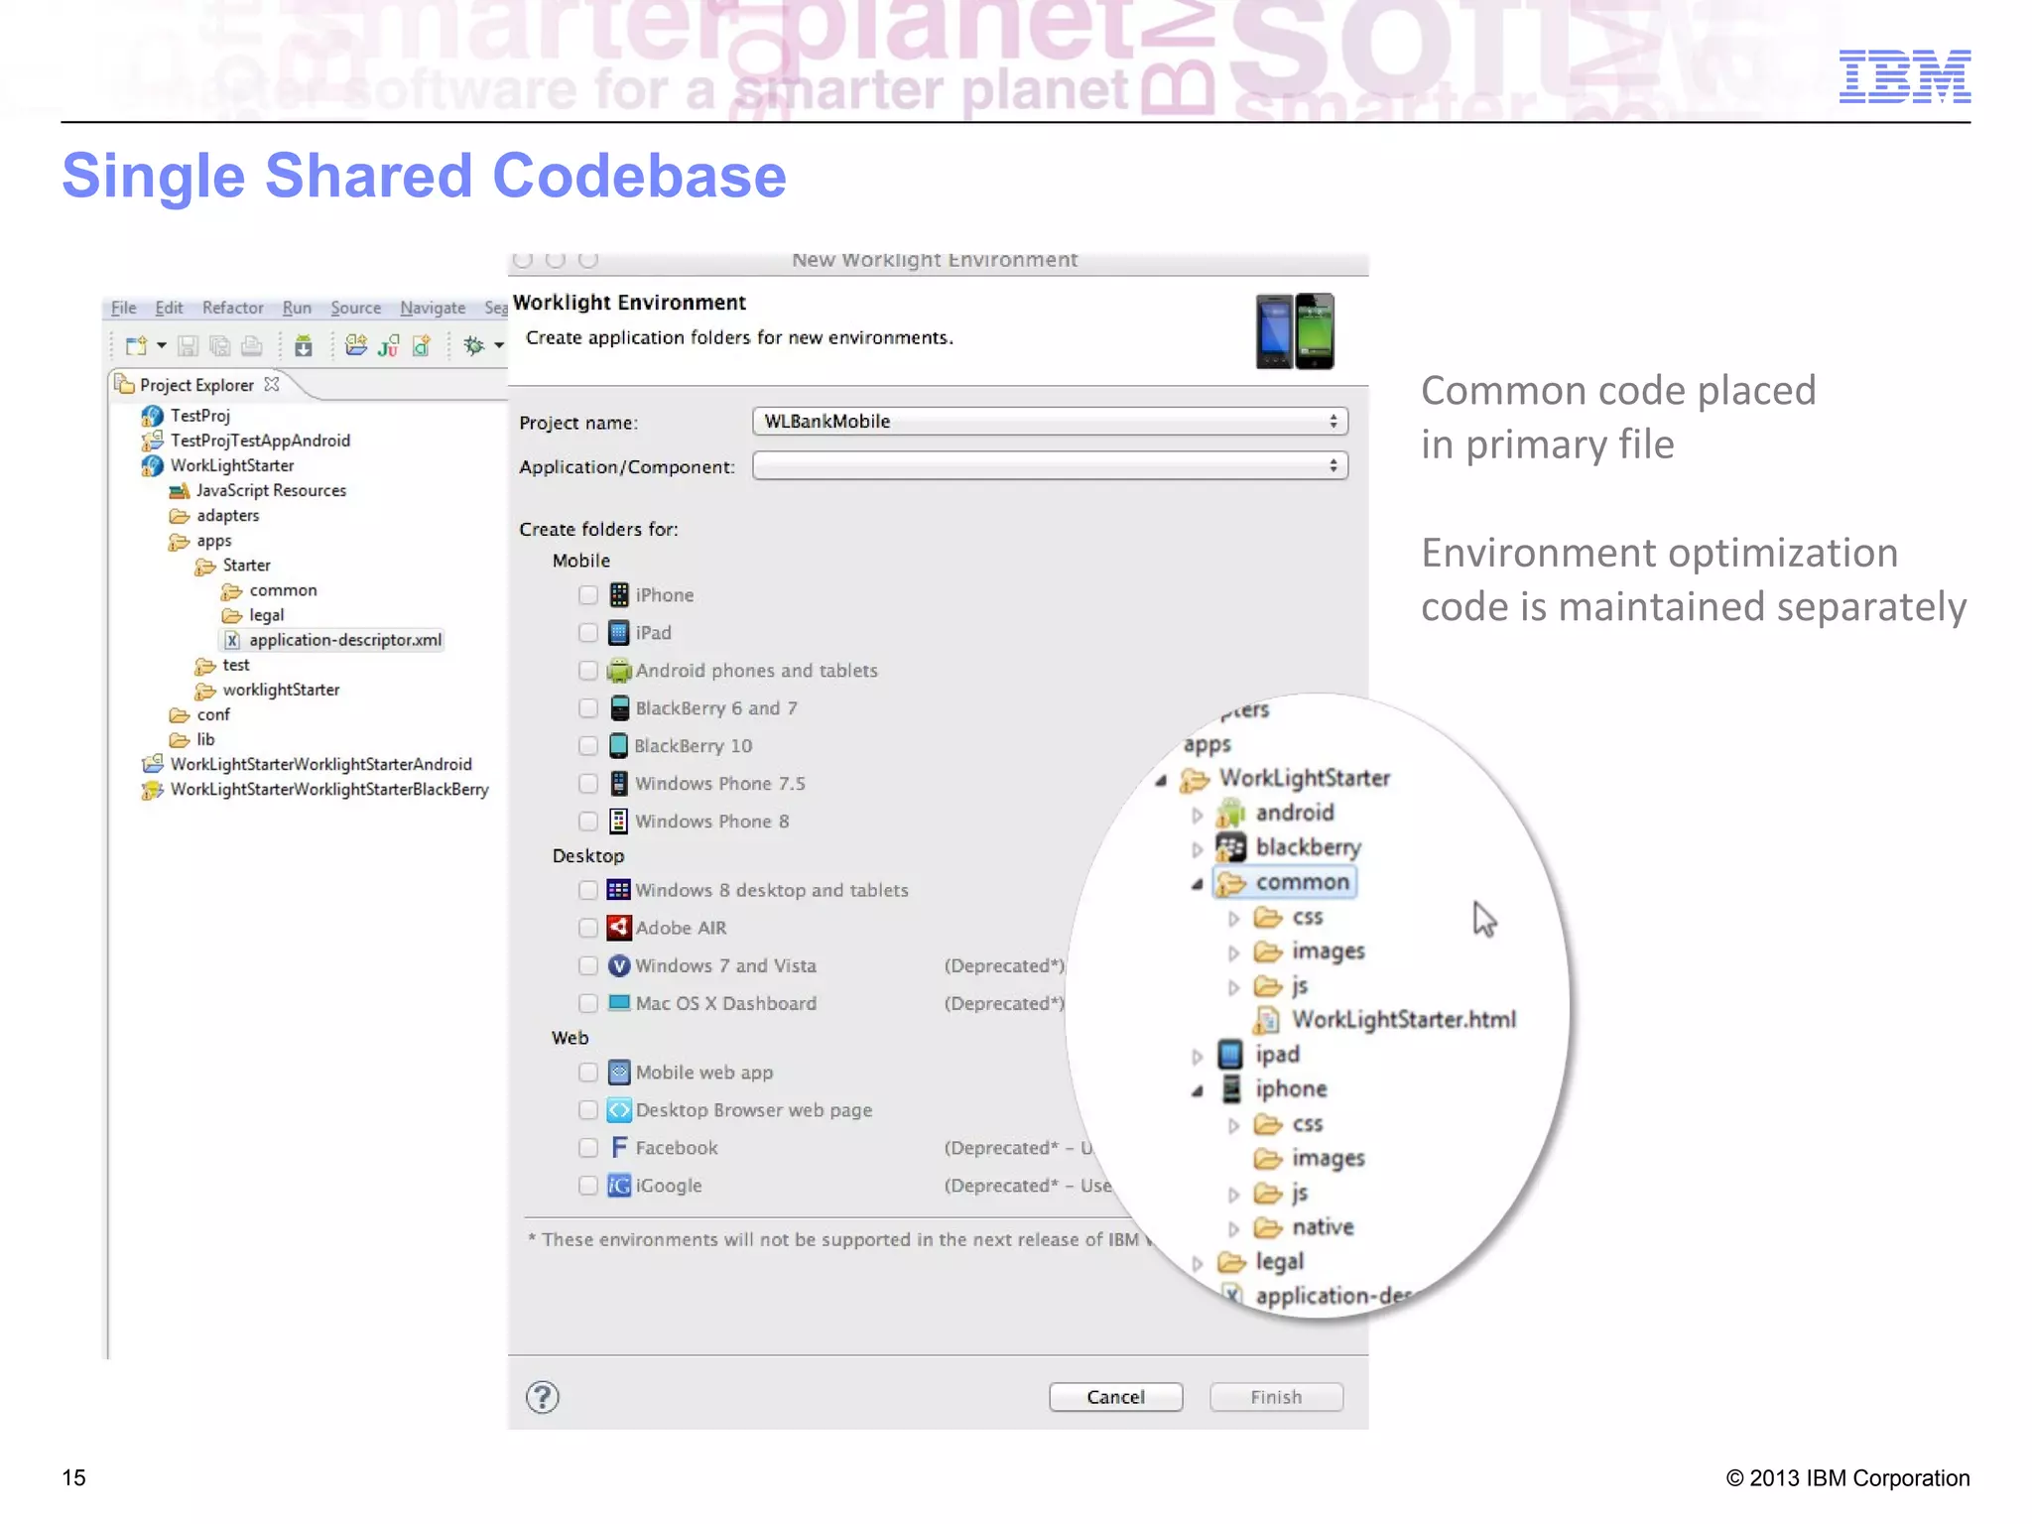Select the Project Explorer tab
This screenshot has height=1524, width=2032.
pyautogui.click(x=196, y=384)
